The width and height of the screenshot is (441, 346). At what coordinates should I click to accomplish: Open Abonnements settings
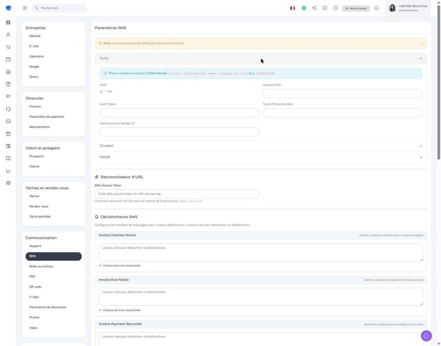pyautogui.click(x=39, y=127)
